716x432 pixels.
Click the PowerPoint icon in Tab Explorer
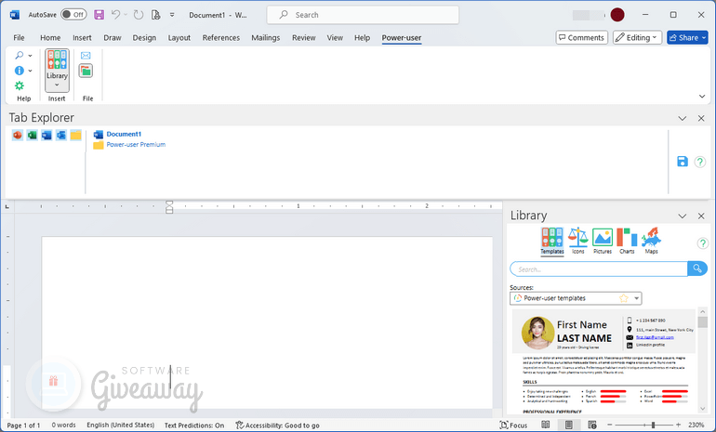coord(18,135)
